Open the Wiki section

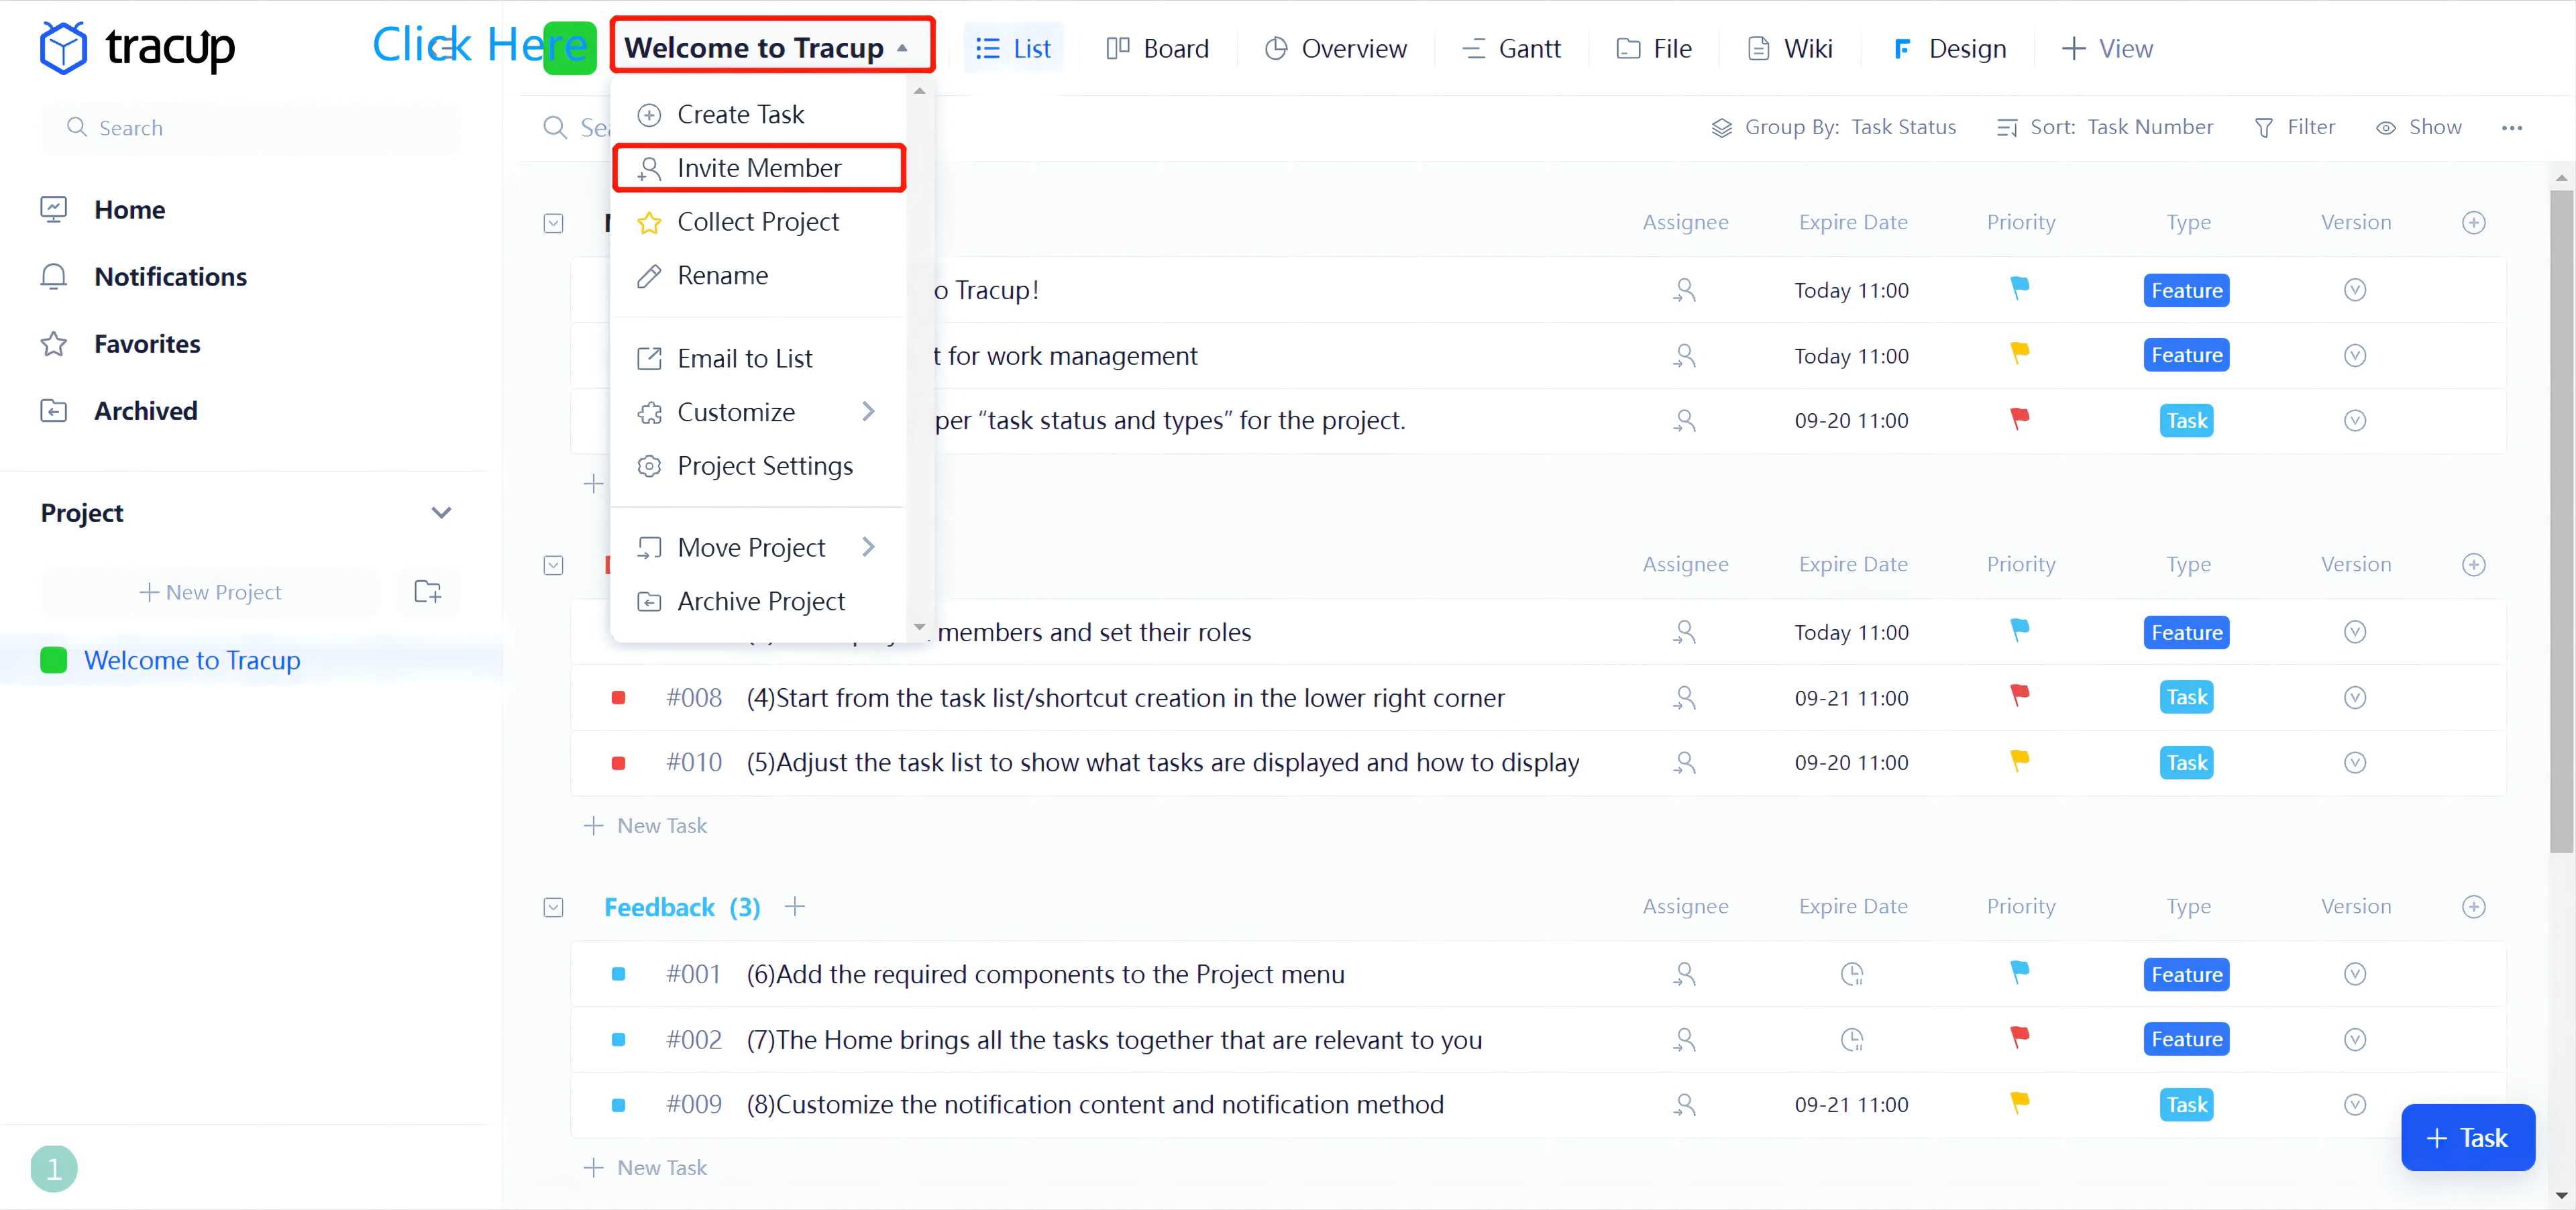[1789, 48]
